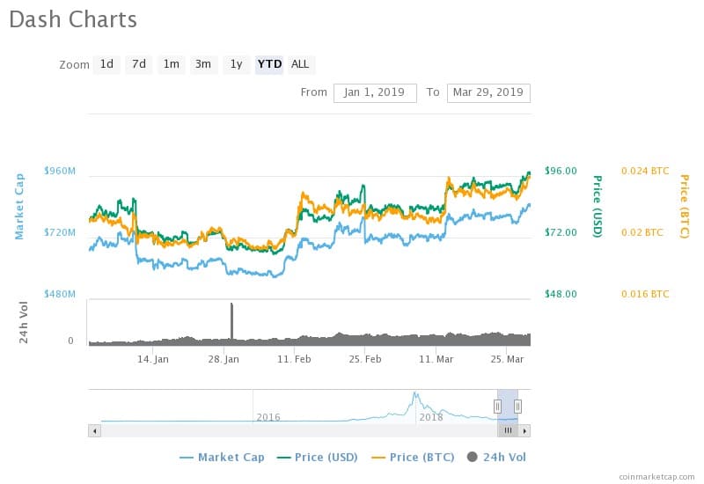Viewport: 704px width, 484px height.
Task: Set chart zoom to 1d
Action: coord(106,64)
